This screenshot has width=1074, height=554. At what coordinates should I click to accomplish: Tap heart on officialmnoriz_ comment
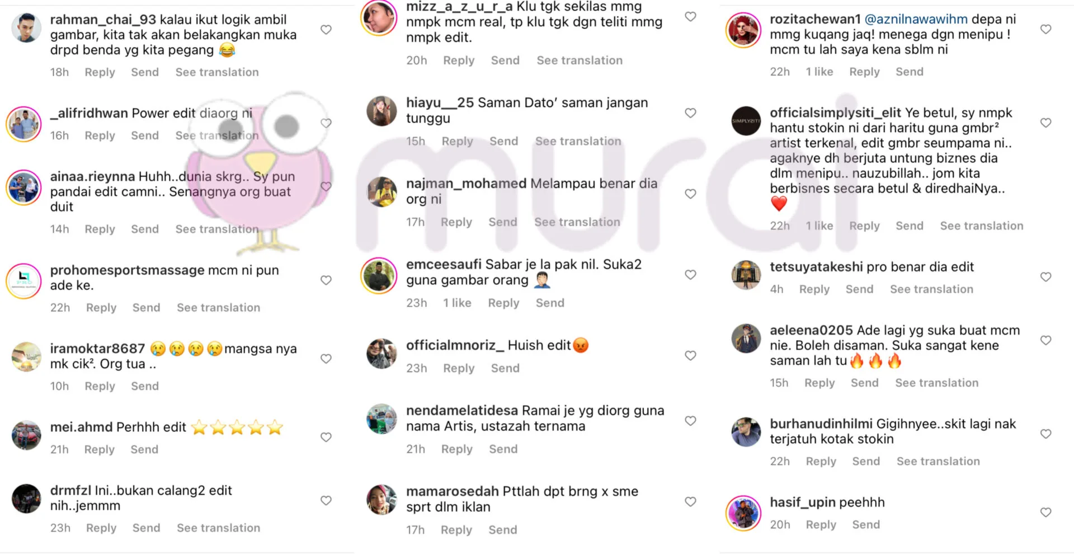(x=691, y=355)
